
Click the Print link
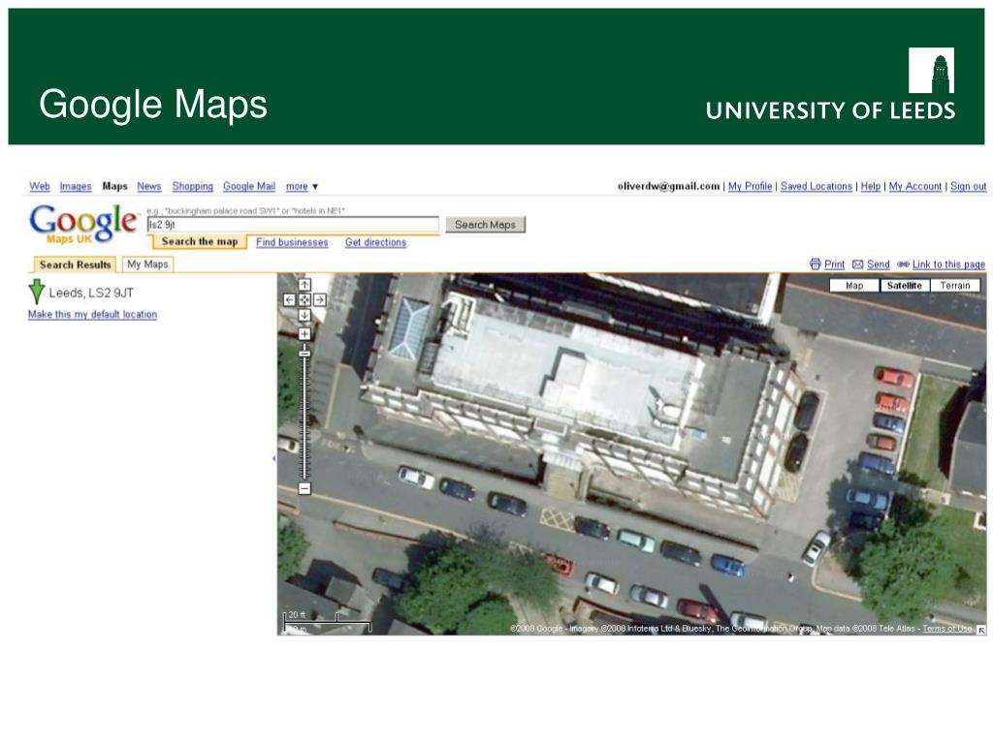click(834, 263)
